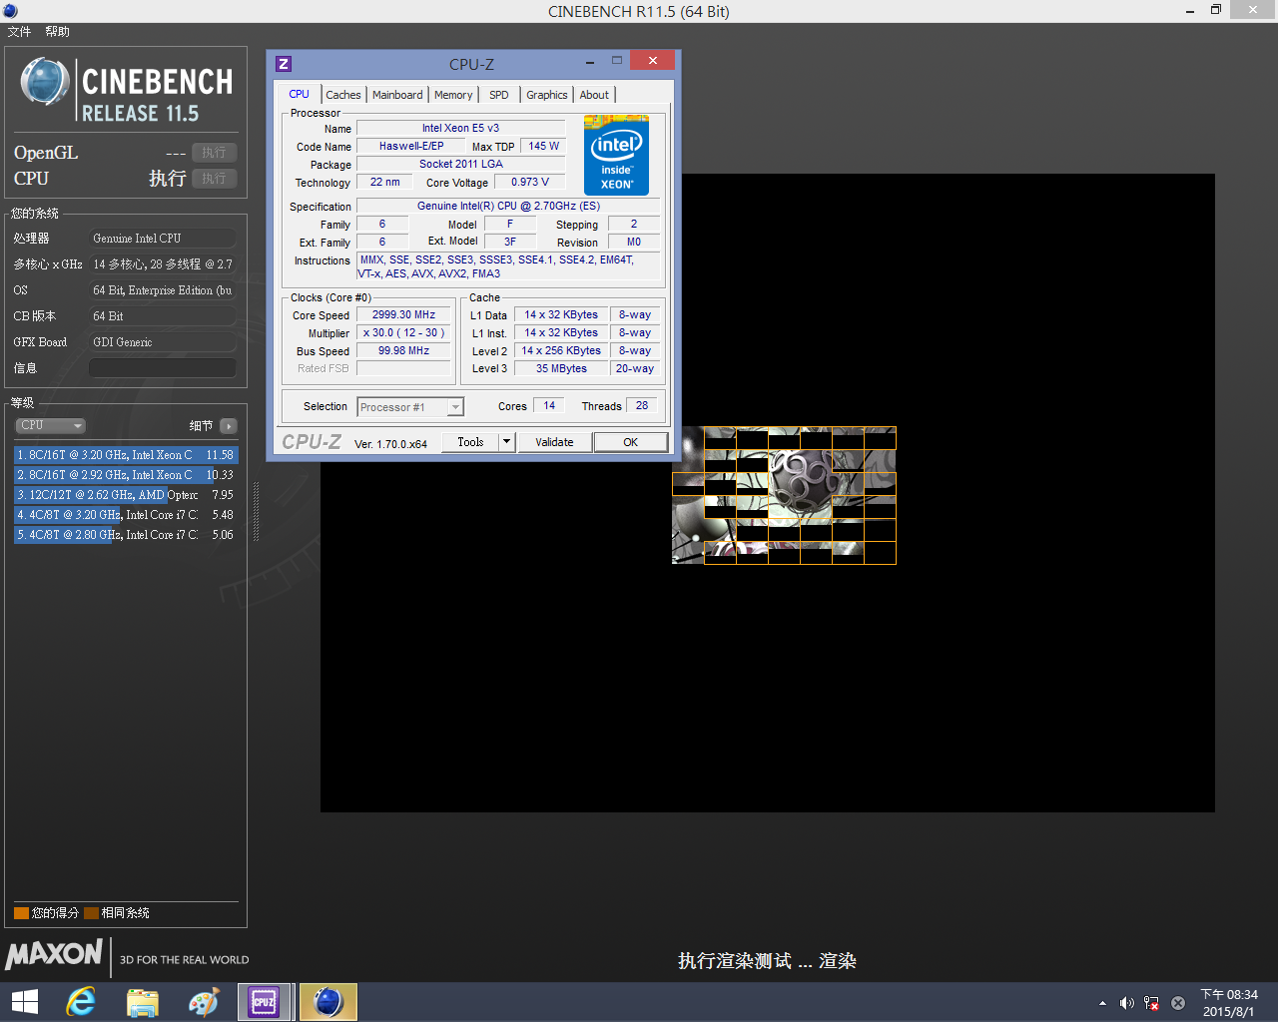Open the CPU ranking dropdown
Viewport: 1278px width, 1022px height.
(50, 425)
